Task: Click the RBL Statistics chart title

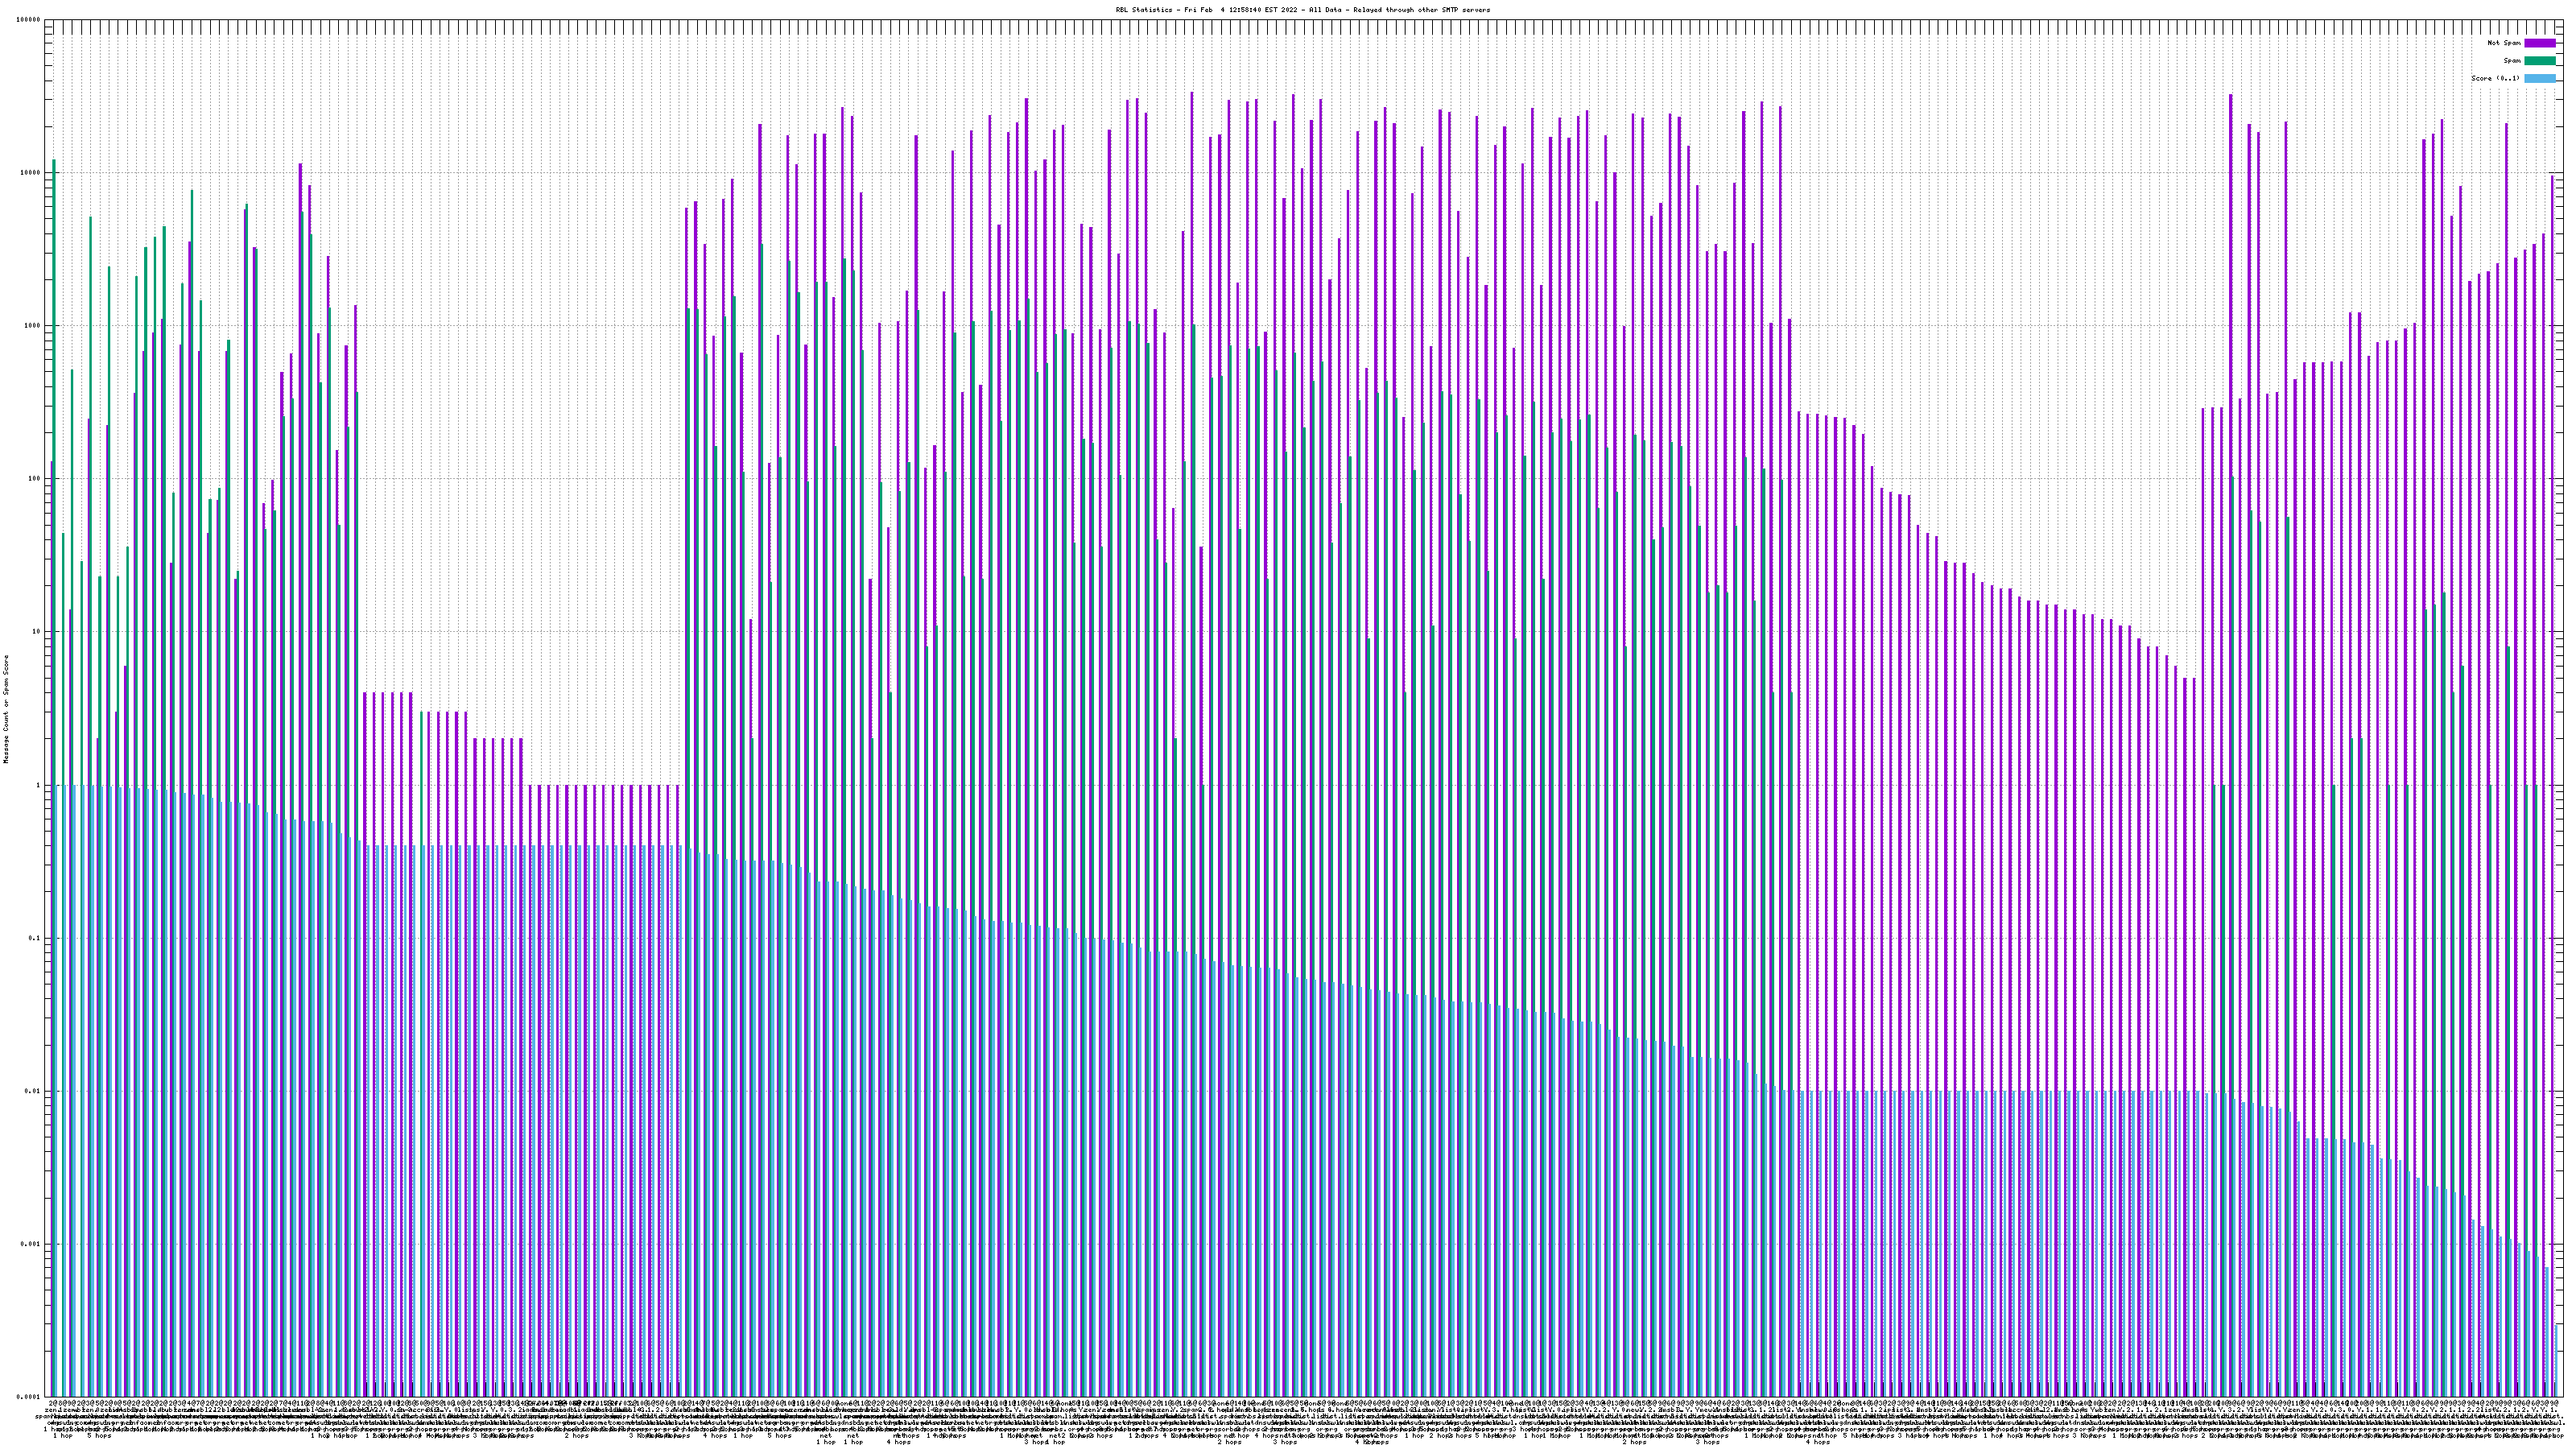Action: pyautogui.click(x=1302, y=10)
